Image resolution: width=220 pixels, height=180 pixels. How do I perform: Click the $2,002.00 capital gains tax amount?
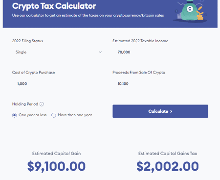(168, 166)
